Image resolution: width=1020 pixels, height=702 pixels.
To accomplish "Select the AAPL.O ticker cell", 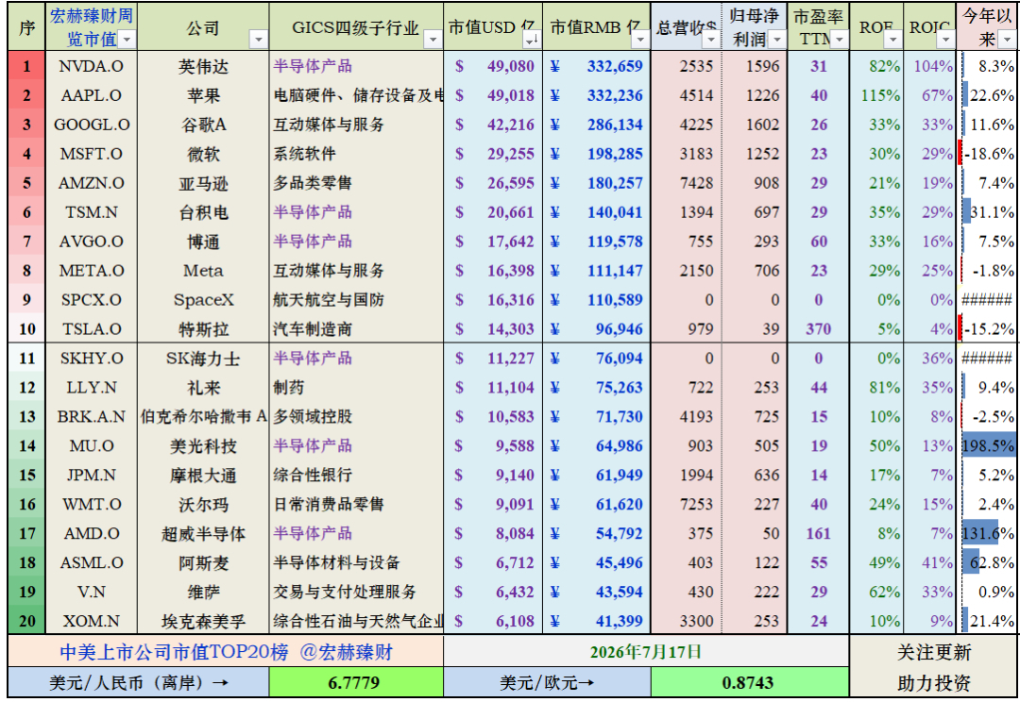I will [91, 95].
